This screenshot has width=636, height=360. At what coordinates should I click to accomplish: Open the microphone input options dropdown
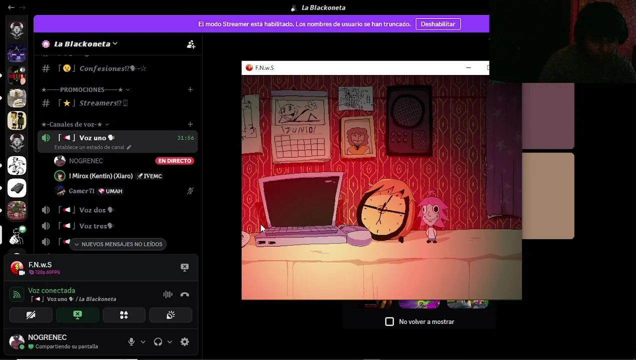point(143,342)
